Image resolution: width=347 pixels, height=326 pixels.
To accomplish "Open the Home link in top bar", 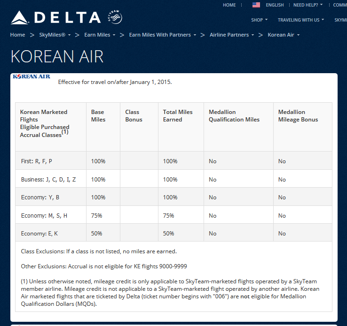I will pyautogui.click(x=229, y=5).
